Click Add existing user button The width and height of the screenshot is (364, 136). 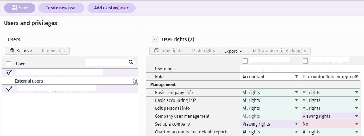click(x=111, y=8)
